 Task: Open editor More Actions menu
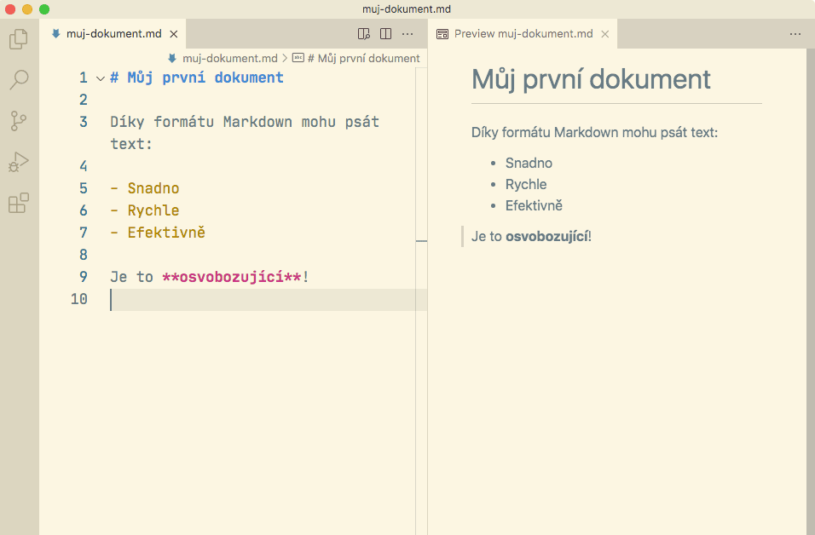click(x=407, y=34)
